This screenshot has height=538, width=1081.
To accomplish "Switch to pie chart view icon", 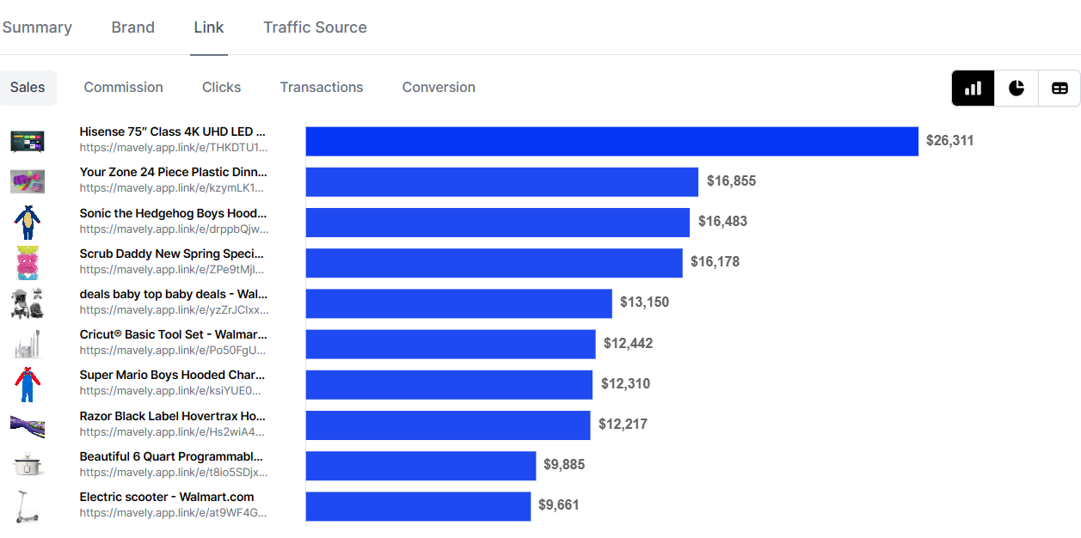I will pos(1017,89).
